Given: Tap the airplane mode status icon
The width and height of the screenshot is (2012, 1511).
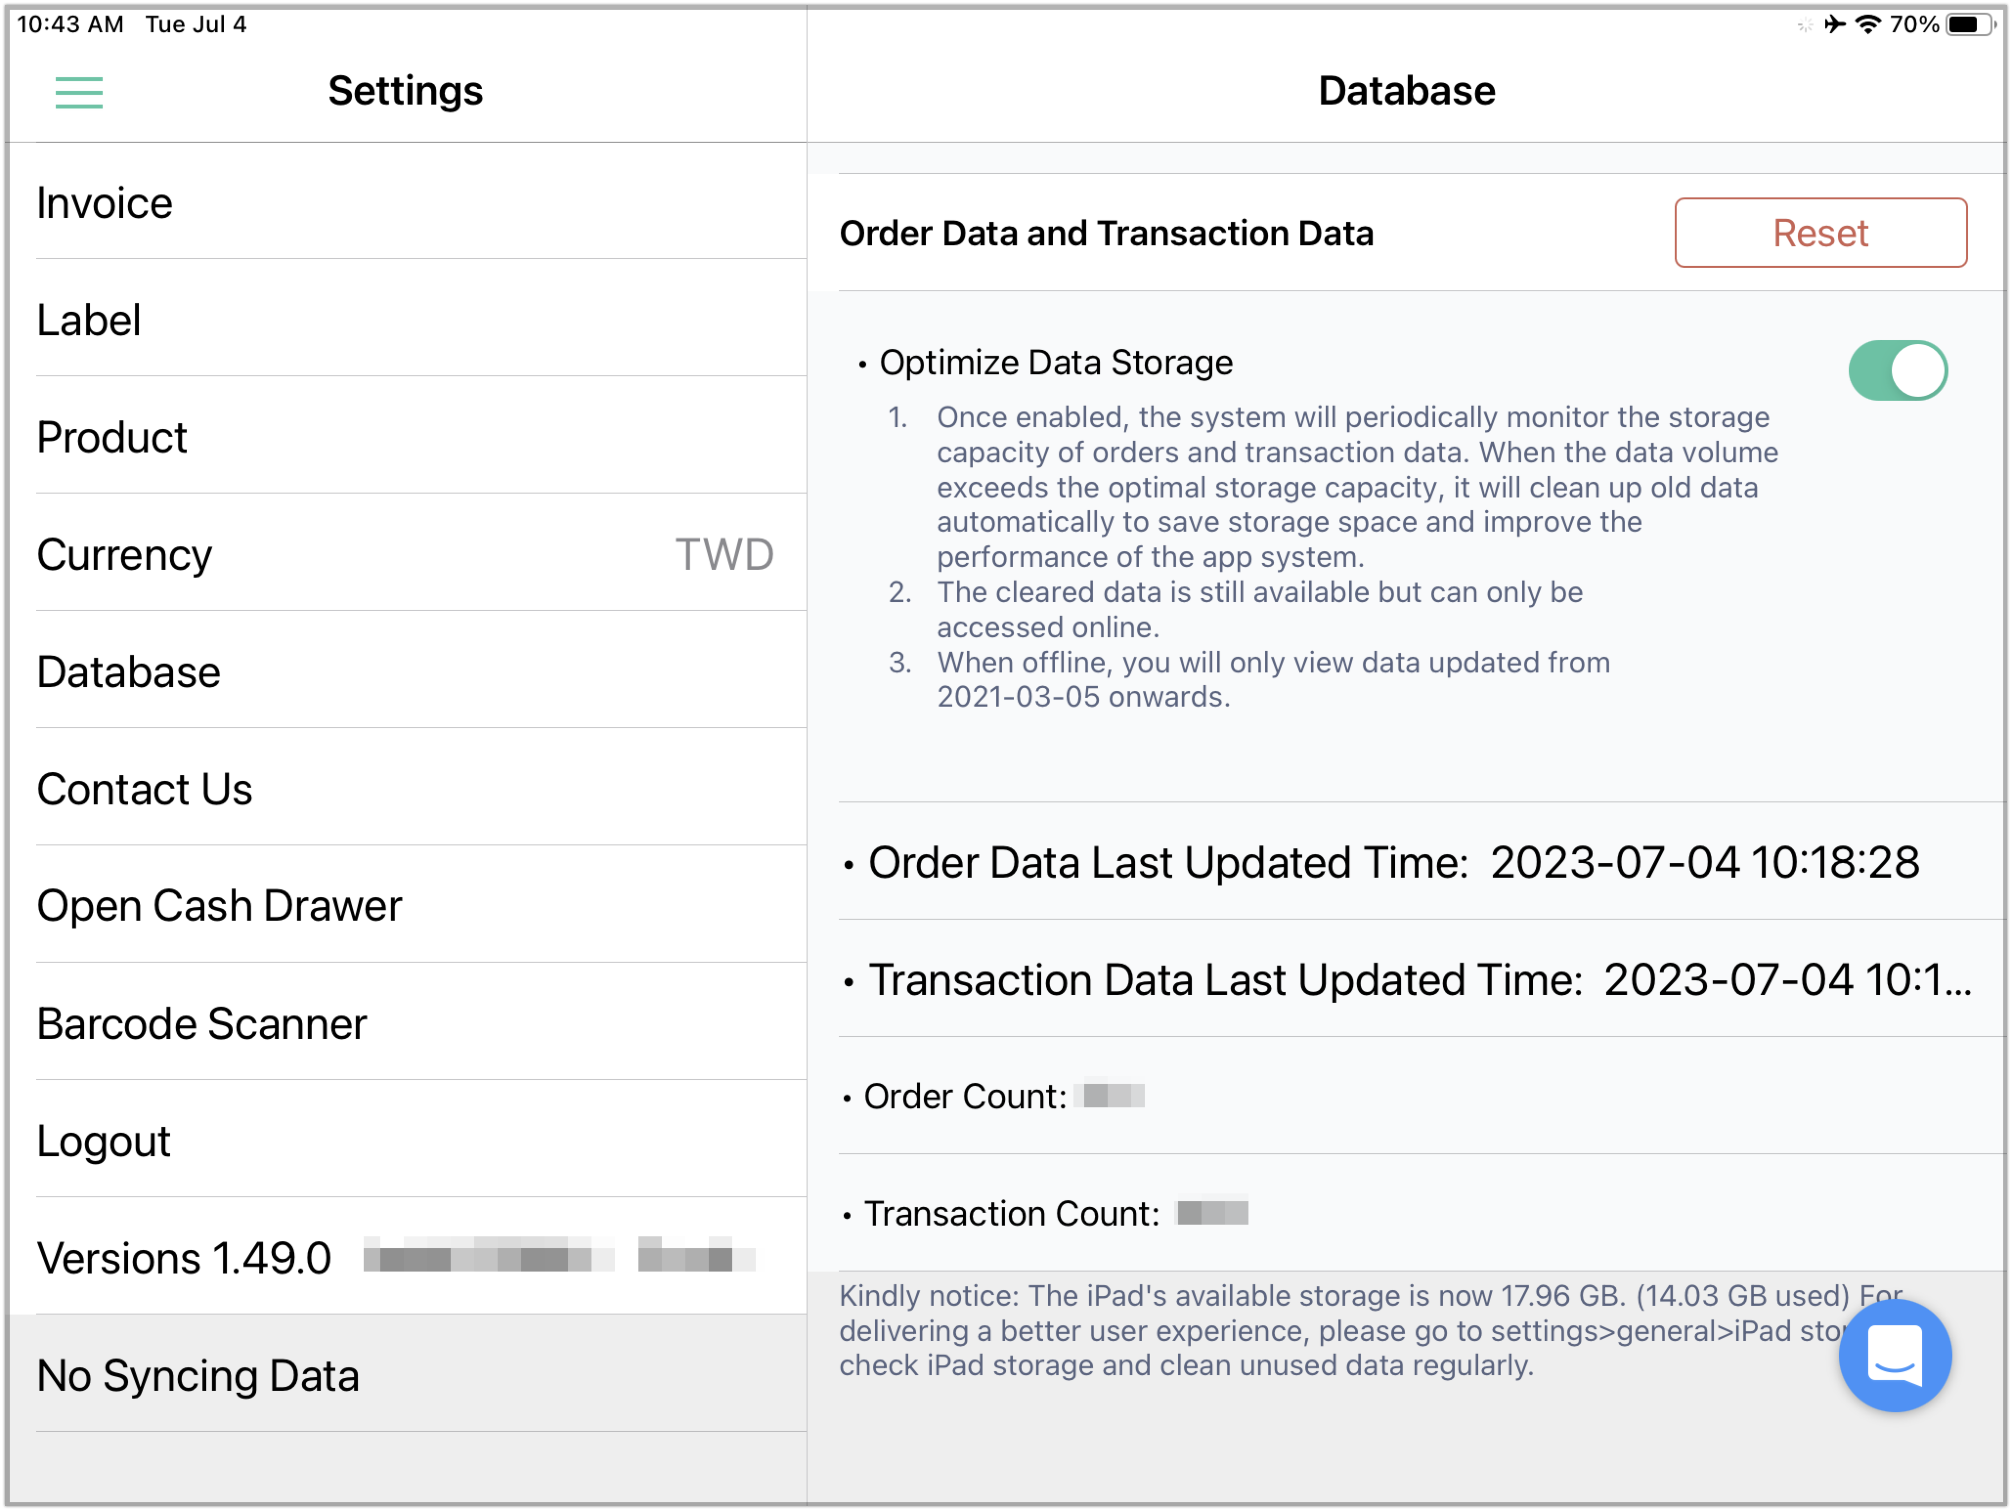Looking at the screenshot, I should (x=1836, y=24).
